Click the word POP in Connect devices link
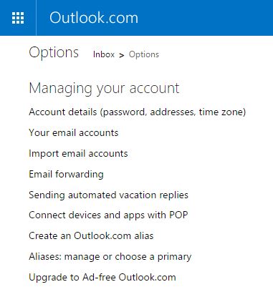 (x=178, y=215)
